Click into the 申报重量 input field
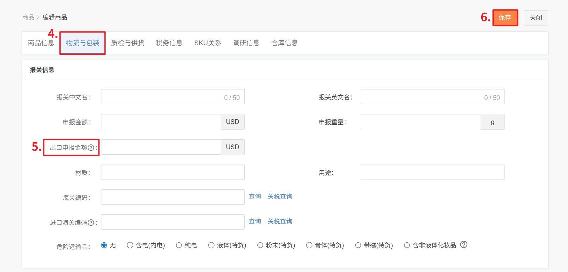The width and height of the screenshot is (568, 272). point(420,122)
